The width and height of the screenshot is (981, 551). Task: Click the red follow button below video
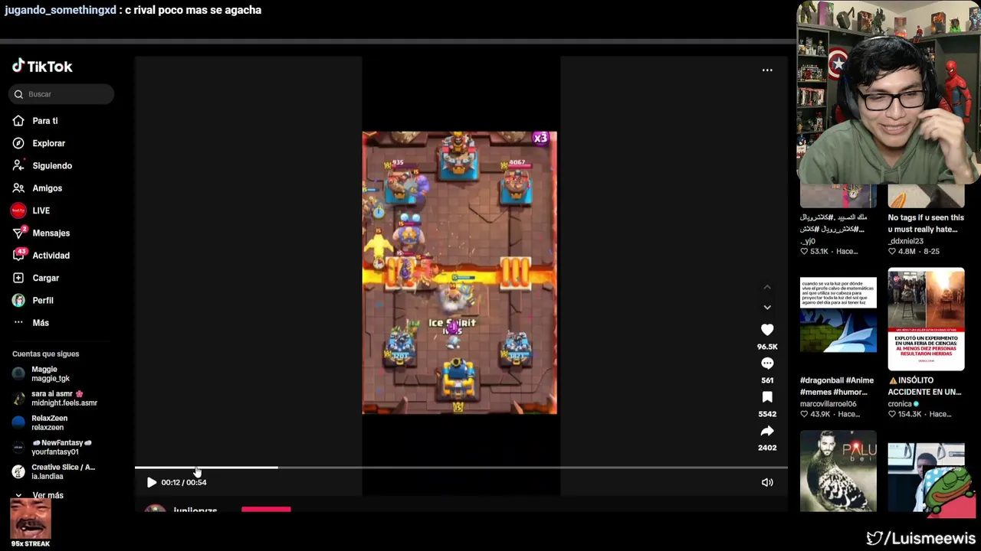pos(266,509)
